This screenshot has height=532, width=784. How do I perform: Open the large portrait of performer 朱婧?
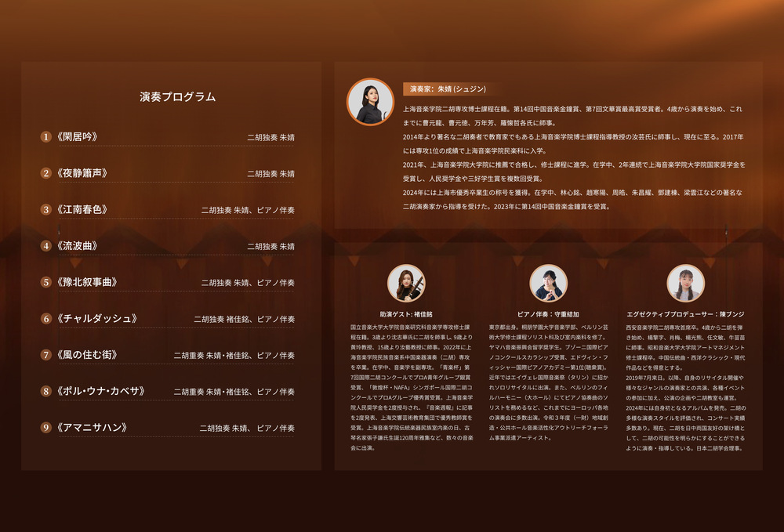(370, 102)
